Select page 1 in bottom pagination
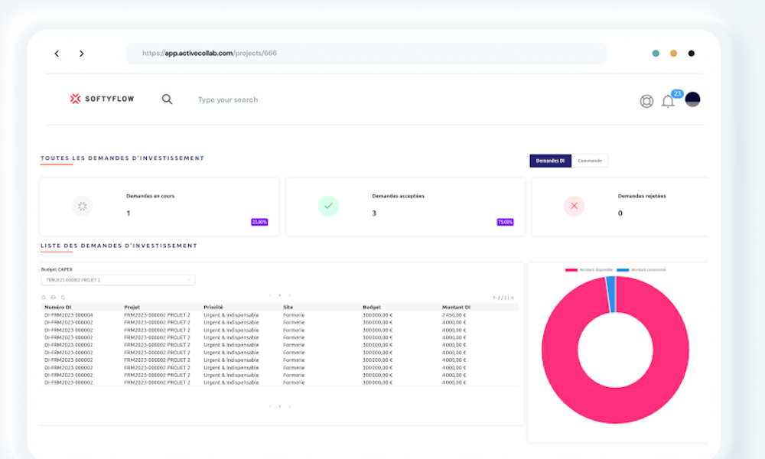This screenshot has height=459, width=765. [x=279, y=406]
